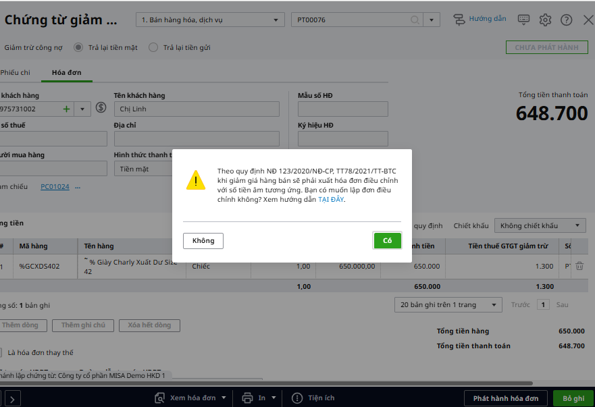
Task: Click the printer In icon
Action: point(247,398)
